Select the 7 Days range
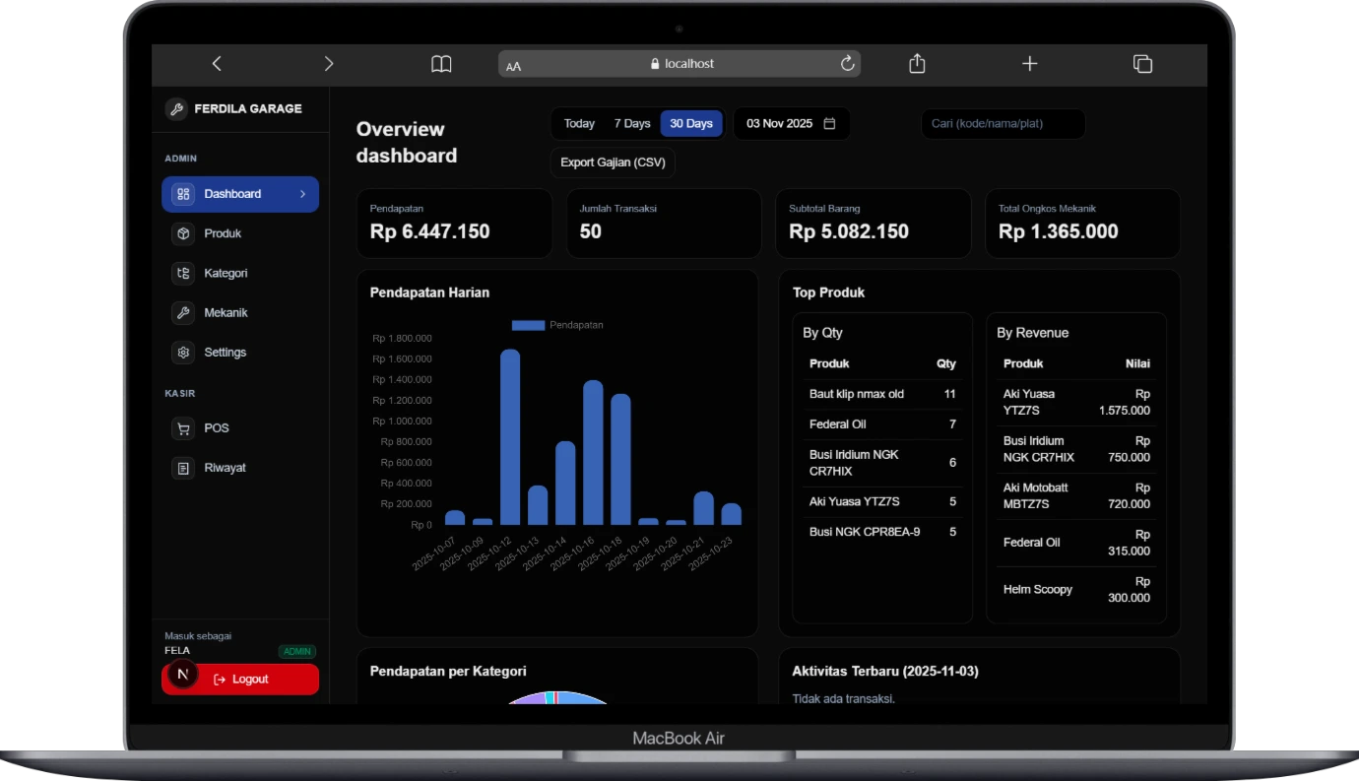 [632, 124]
